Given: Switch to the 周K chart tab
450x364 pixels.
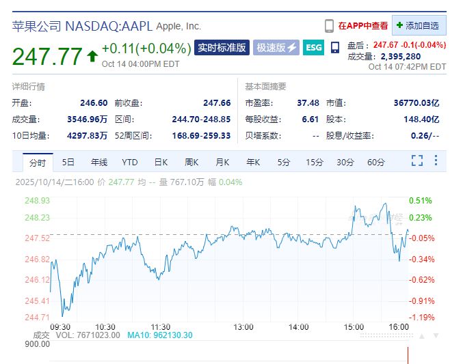Looking at the screenshot, I should tap(191, 163).
